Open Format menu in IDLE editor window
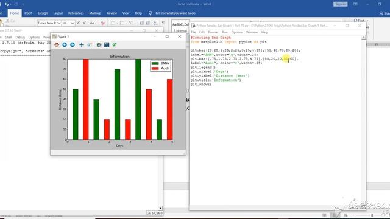The width and height of the screenshot is (390, 219). click(213, 32)
